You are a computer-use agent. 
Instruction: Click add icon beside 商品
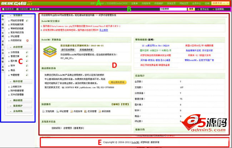pyautogui.click(x=27, y=70)
